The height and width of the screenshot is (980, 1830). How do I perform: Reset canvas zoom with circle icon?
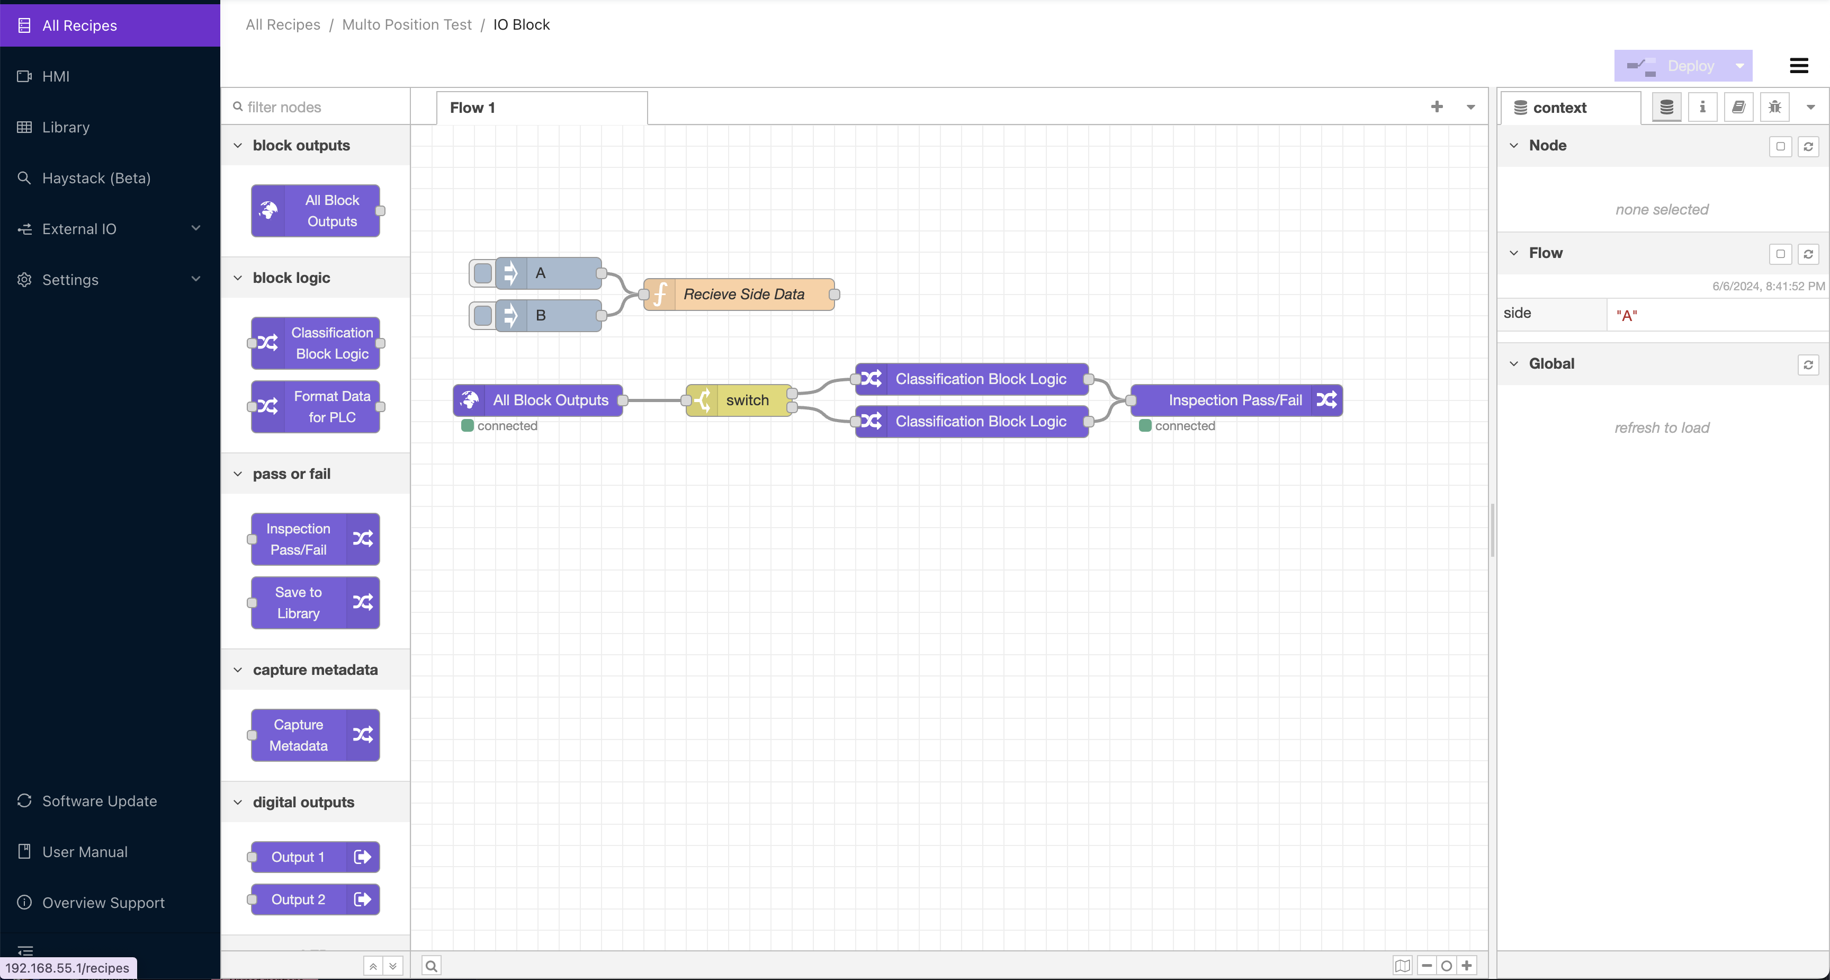coord(1446,965)
